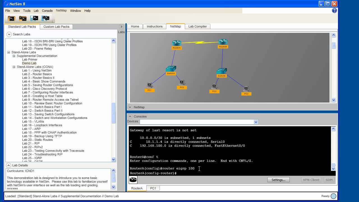Select the PC1 computer icon
This screenshot has width=359, height=202.
(x=149, y=85)
